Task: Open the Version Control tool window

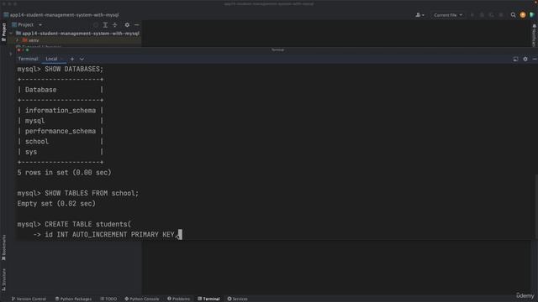Action: coord(29,299)
